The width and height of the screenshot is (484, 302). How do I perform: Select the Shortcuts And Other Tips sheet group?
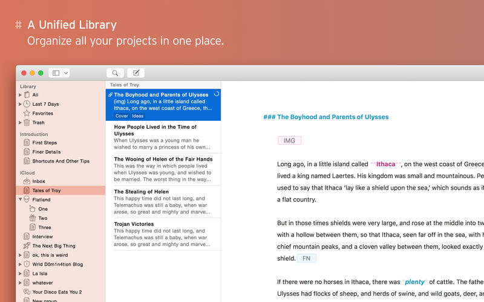[60, 161]
